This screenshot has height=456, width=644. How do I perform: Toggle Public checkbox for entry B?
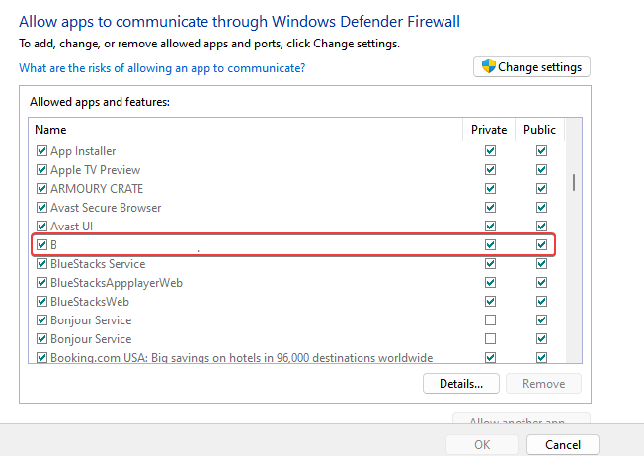click(x=541, y=245)
